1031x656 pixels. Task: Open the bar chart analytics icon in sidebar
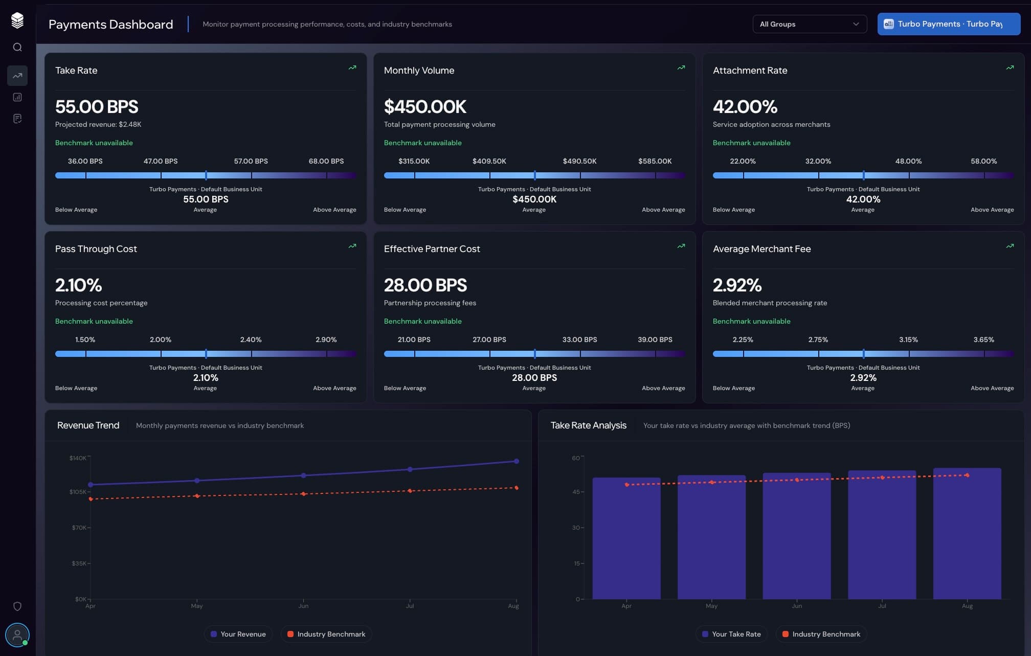click(x=17, y=97)
